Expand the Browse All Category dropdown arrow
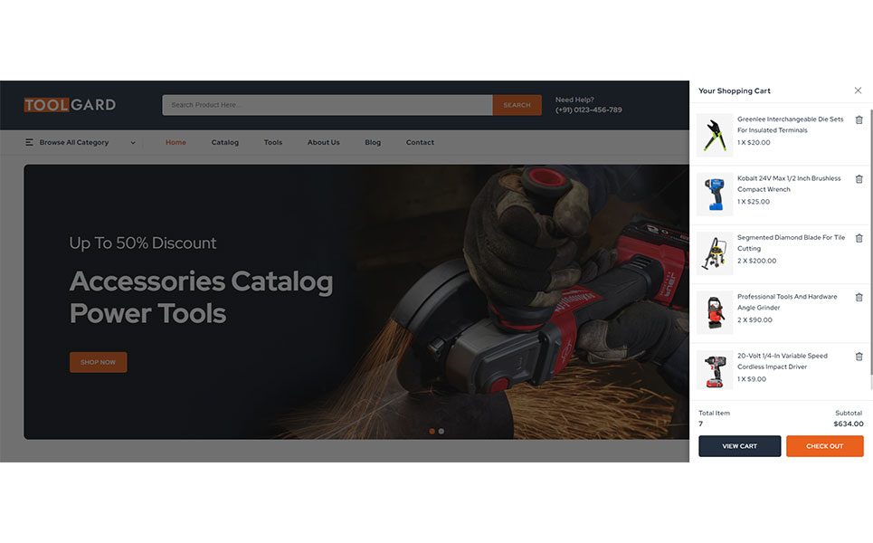The width and height of the screenshot is (873, 543). [x=132, y=143]
